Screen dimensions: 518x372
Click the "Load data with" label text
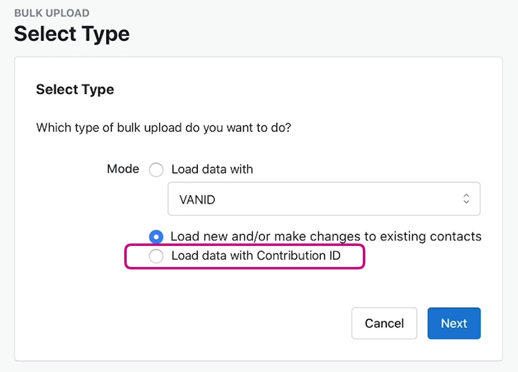(x=212, y=169)
